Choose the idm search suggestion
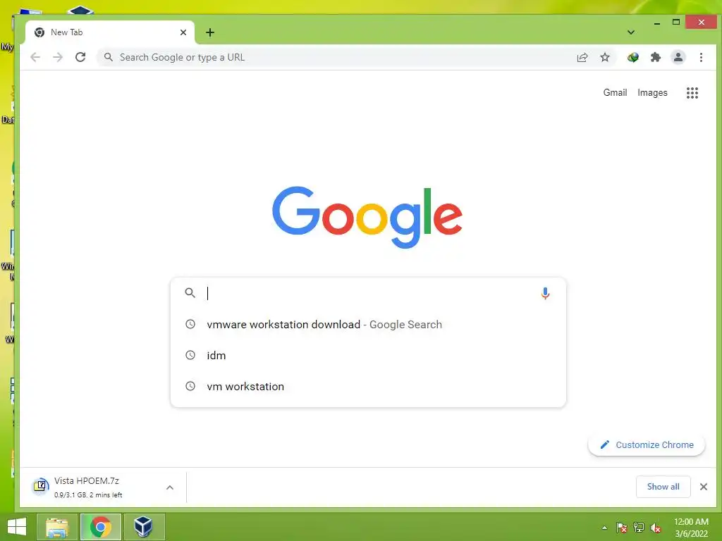Image resolution: width=722 pixels, height=541 pixels. point(368,355)
